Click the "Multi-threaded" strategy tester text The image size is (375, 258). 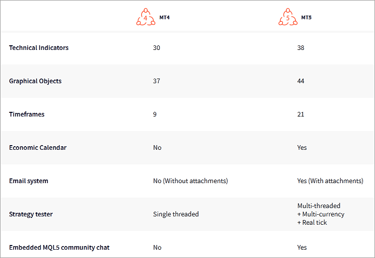[x=319, y=206]
